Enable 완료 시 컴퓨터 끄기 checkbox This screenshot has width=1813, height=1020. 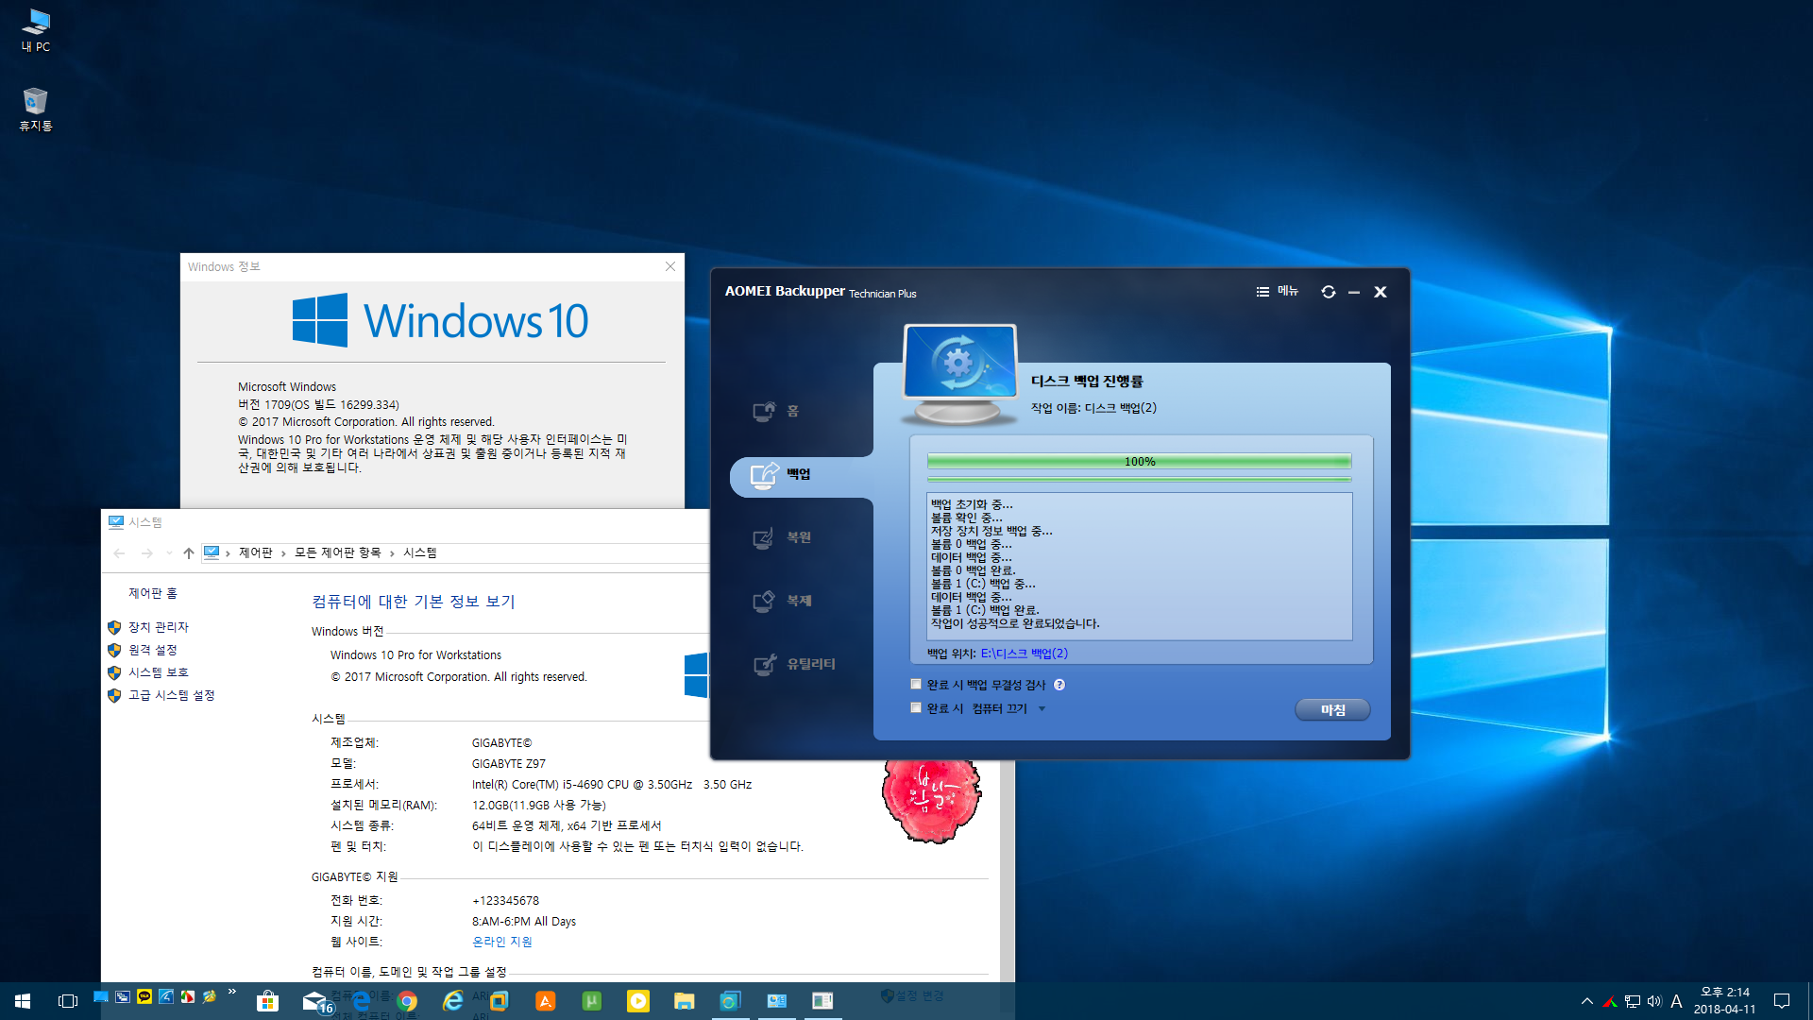click(916, 707)
